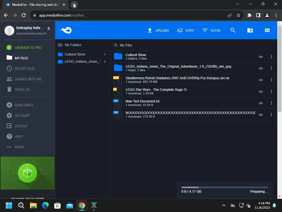Viewport: 282px width, 212px height.
Task: Close the MediaFire browser tab
Action: pyautogui.click(x=64, y=5)
